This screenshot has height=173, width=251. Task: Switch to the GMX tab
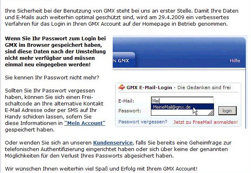point(120,61)
